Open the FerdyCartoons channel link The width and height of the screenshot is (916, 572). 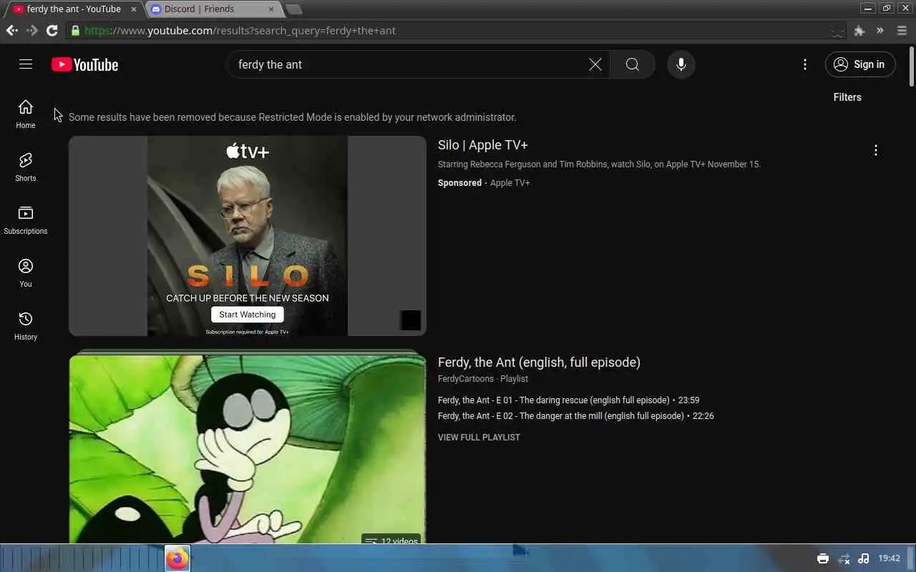466,379
